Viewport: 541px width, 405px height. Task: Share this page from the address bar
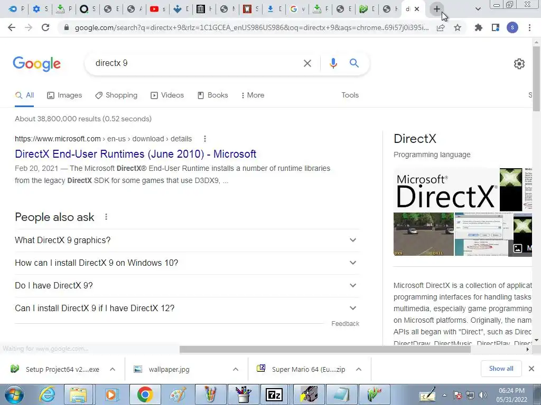tap(441, 27)
